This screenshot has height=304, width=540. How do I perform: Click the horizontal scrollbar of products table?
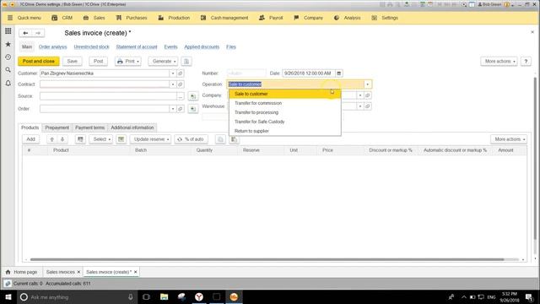click(x=267, y=259)
